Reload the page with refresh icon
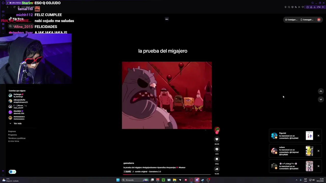Viewport: 326px width, 183px height. [14, 7]
